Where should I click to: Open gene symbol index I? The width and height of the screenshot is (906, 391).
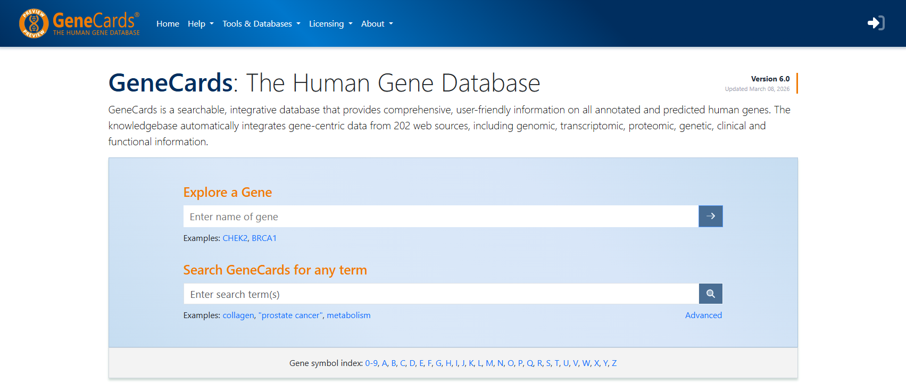pyautogui.click(x=456, y=363)
